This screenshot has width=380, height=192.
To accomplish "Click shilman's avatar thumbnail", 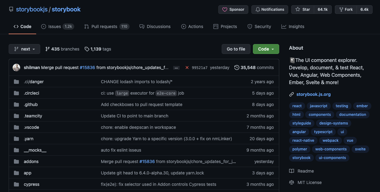I will 16,67.
